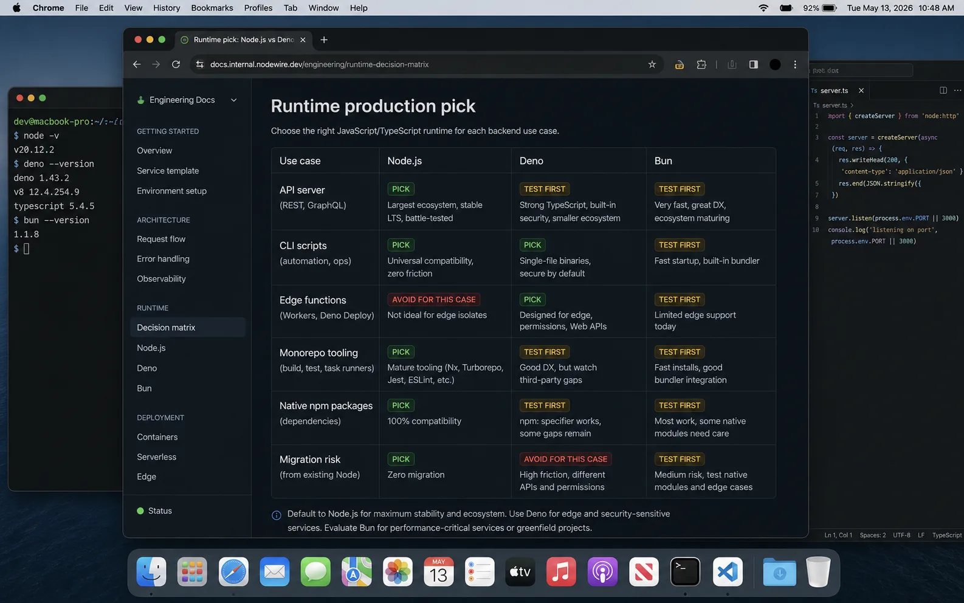Open Music from the Dock
This screenshot has height=603, width=964.
click(x=562, y=571)
